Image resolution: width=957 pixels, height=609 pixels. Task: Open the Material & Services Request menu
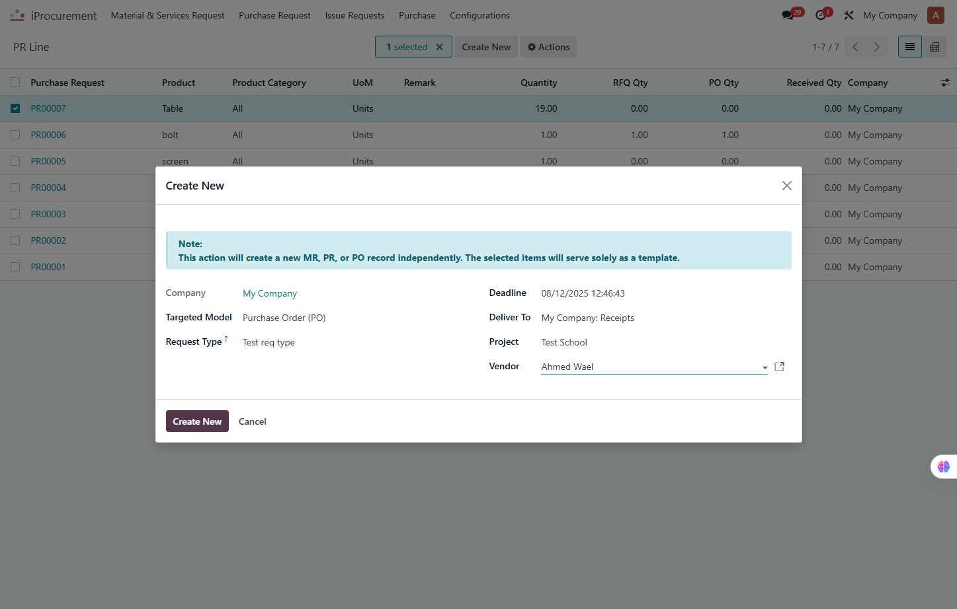tap(167, 15)
